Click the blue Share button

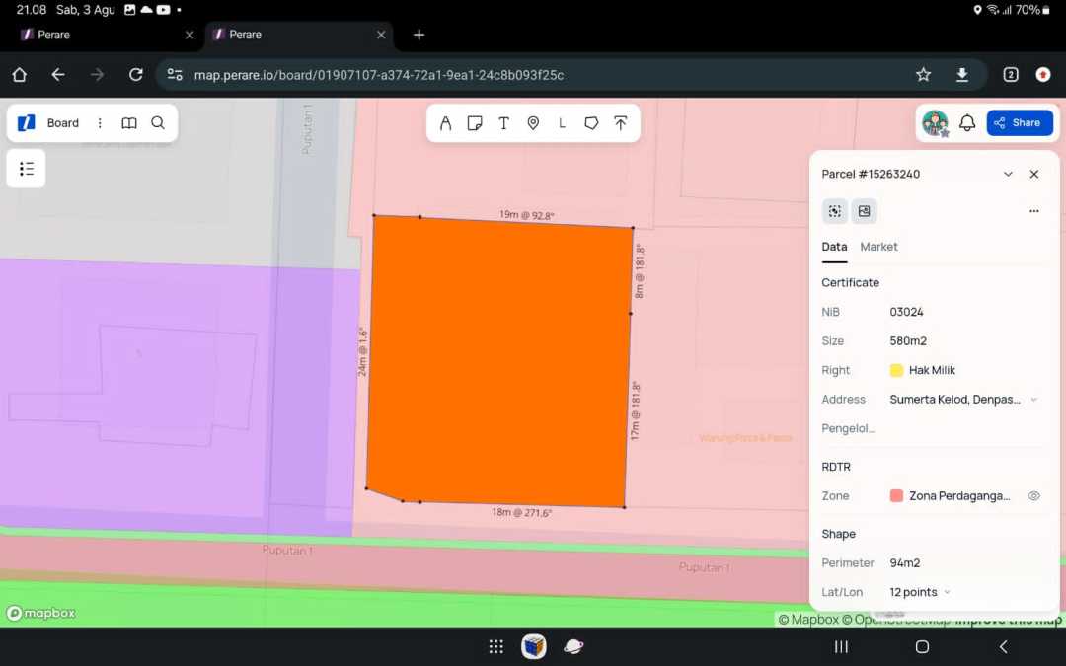click(1019, 123)
